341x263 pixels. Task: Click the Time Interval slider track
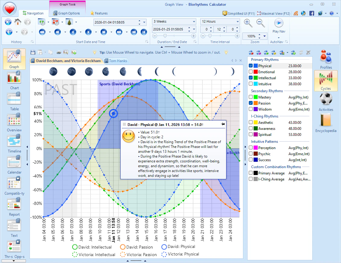(x=220, y=36)
